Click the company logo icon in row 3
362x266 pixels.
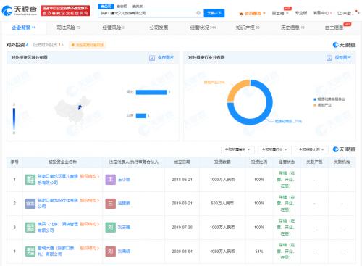30,228
